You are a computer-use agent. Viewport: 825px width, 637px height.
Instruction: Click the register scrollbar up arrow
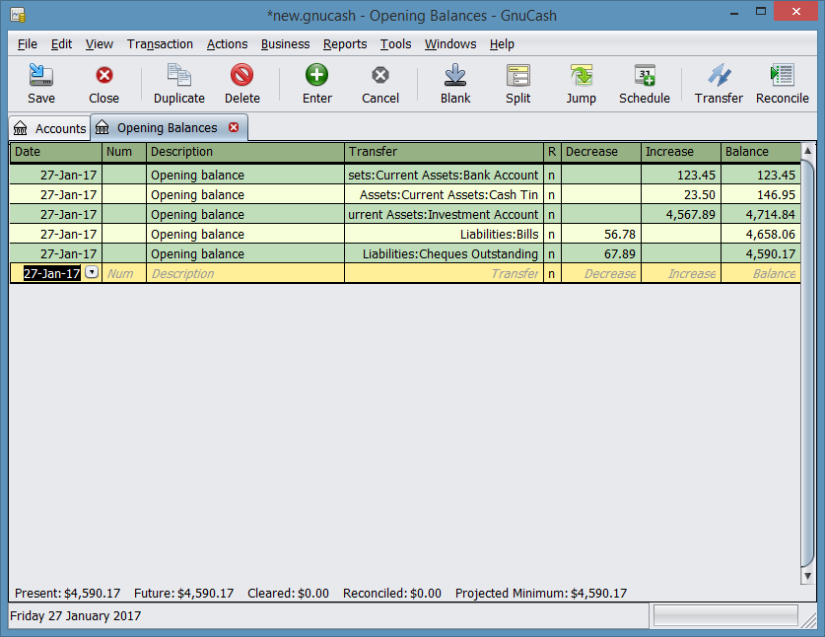(807, 151)
